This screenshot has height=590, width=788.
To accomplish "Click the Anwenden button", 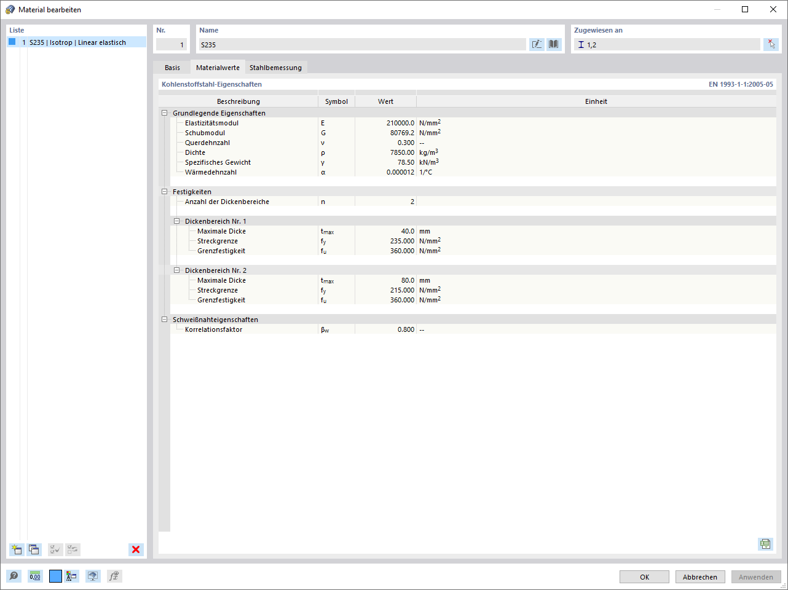I will (x=756, y=577).
